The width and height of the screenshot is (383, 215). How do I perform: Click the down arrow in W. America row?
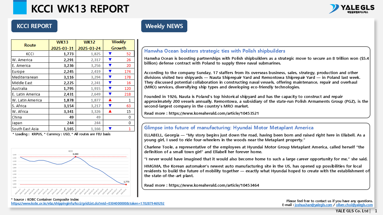pyautogui.click(x=110, y=60)
